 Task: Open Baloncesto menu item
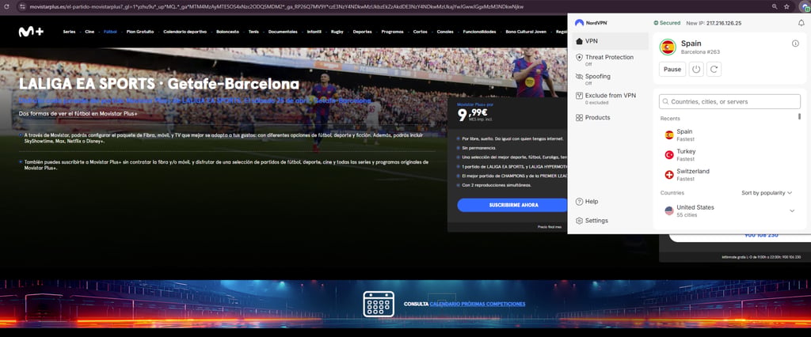click(227, 32)
